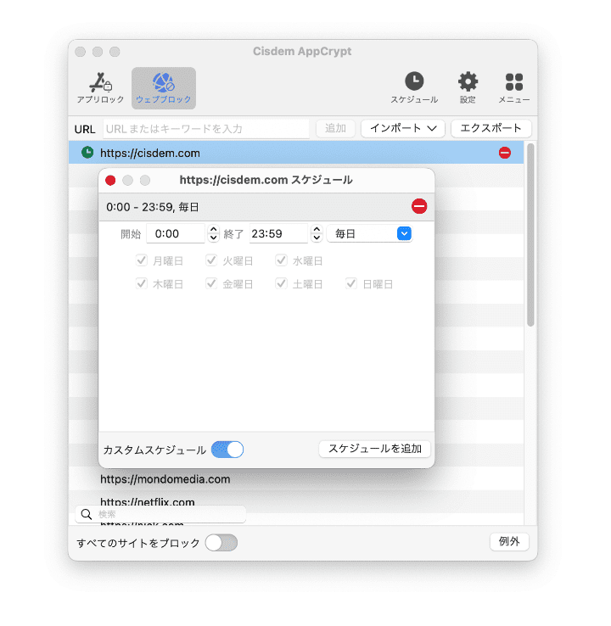Toggle 木曜日 checkbox
611x626 pixels.
142,284
